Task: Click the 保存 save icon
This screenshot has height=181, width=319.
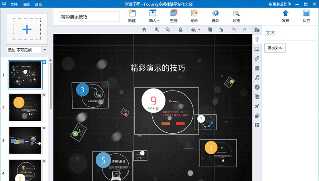Action: [306, 16]
